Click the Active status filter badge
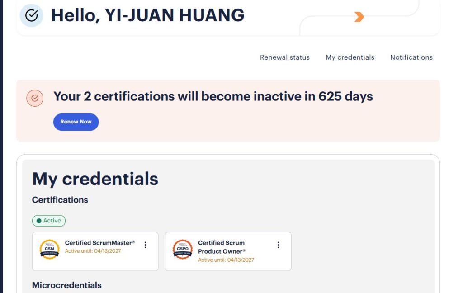 (49, 221)
